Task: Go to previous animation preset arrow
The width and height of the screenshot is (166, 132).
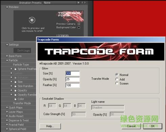Action: 82,2
